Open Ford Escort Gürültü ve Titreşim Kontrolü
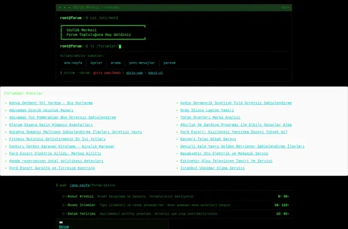 point(52,168)
